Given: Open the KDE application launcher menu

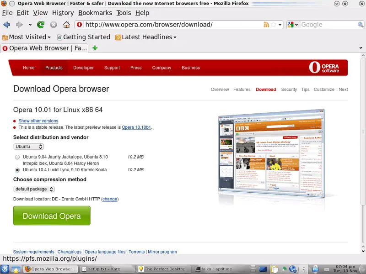Looking at the screenshot, I should tap(5, 269).
